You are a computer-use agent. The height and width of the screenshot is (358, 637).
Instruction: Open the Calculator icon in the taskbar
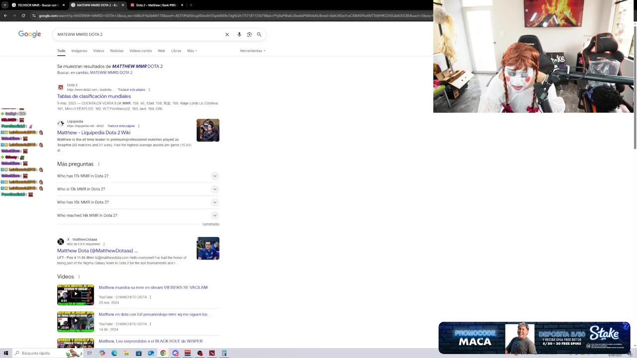224,353
